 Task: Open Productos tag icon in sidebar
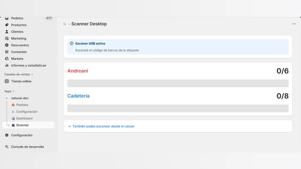(x=7, y=25)
